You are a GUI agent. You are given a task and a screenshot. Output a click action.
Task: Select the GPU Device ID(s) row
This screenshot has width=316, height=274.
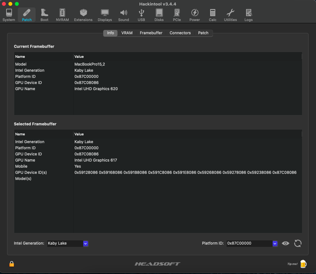(x=158, y=173)
